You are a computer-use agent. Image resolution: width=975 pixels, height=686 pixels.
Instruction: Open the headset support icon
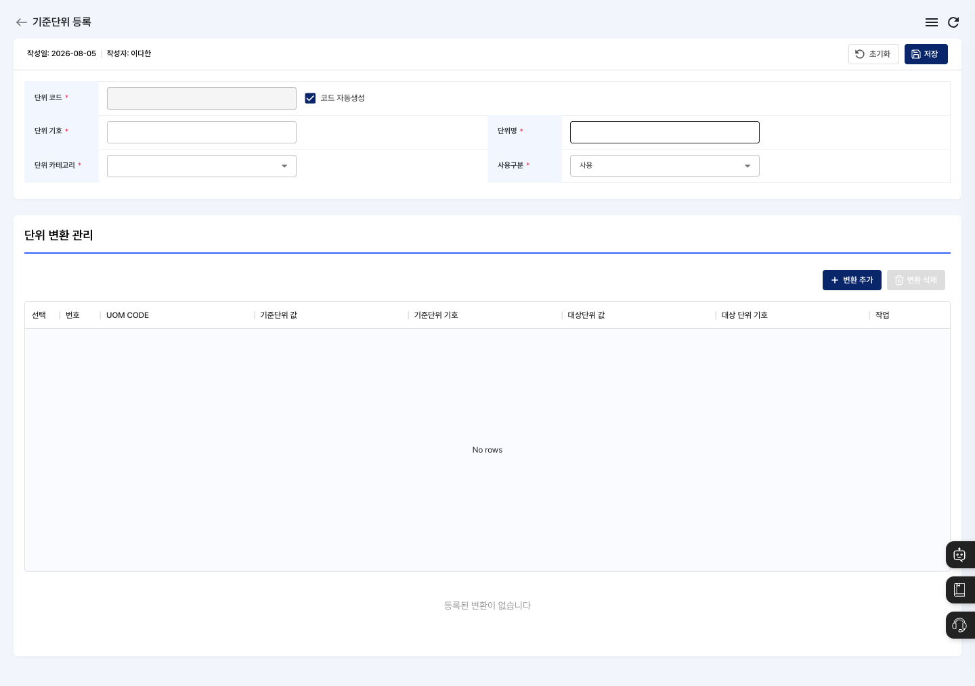coord(959,625)
